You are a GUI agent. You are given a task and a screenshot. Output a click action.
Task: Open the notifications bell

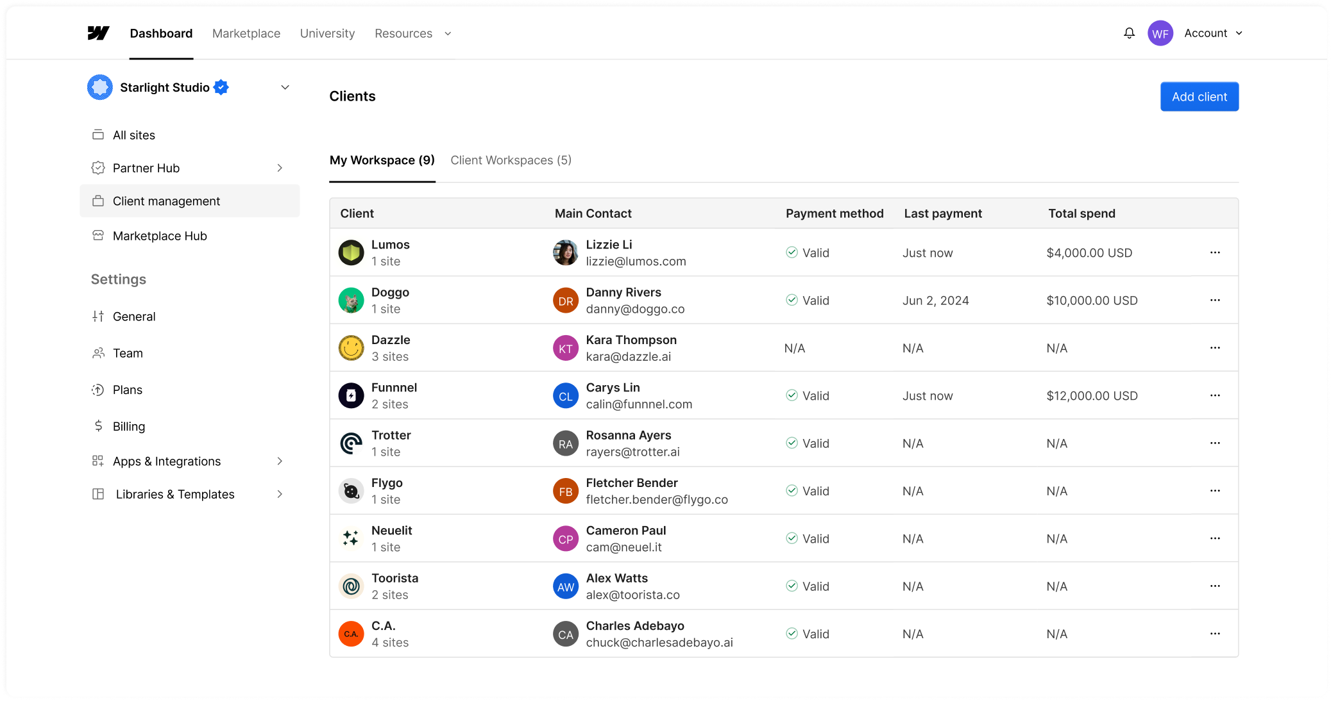click(x=1129, y=33)
